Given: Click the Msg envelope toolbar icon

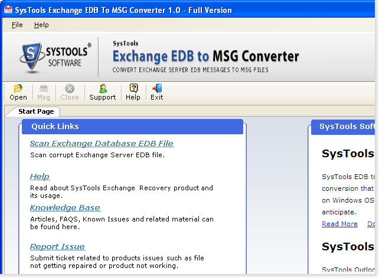Looking at the screenshot, I should 44,88.
